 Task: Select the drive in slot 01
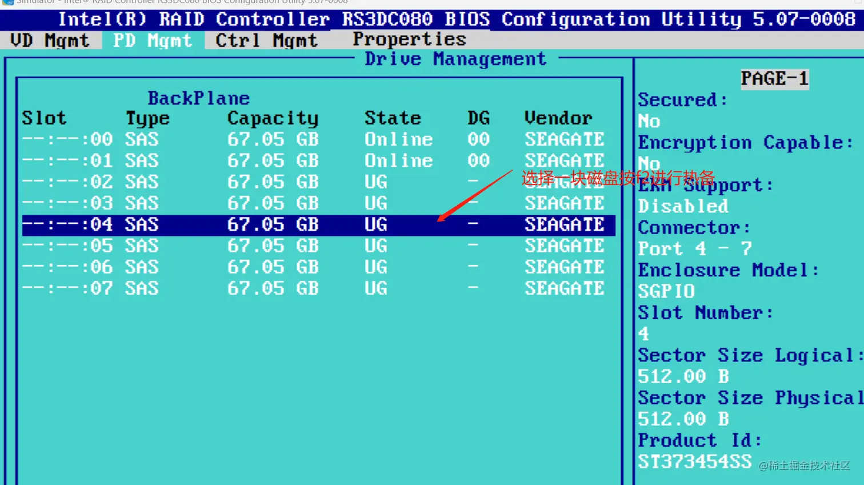click(x=318, y=161)
